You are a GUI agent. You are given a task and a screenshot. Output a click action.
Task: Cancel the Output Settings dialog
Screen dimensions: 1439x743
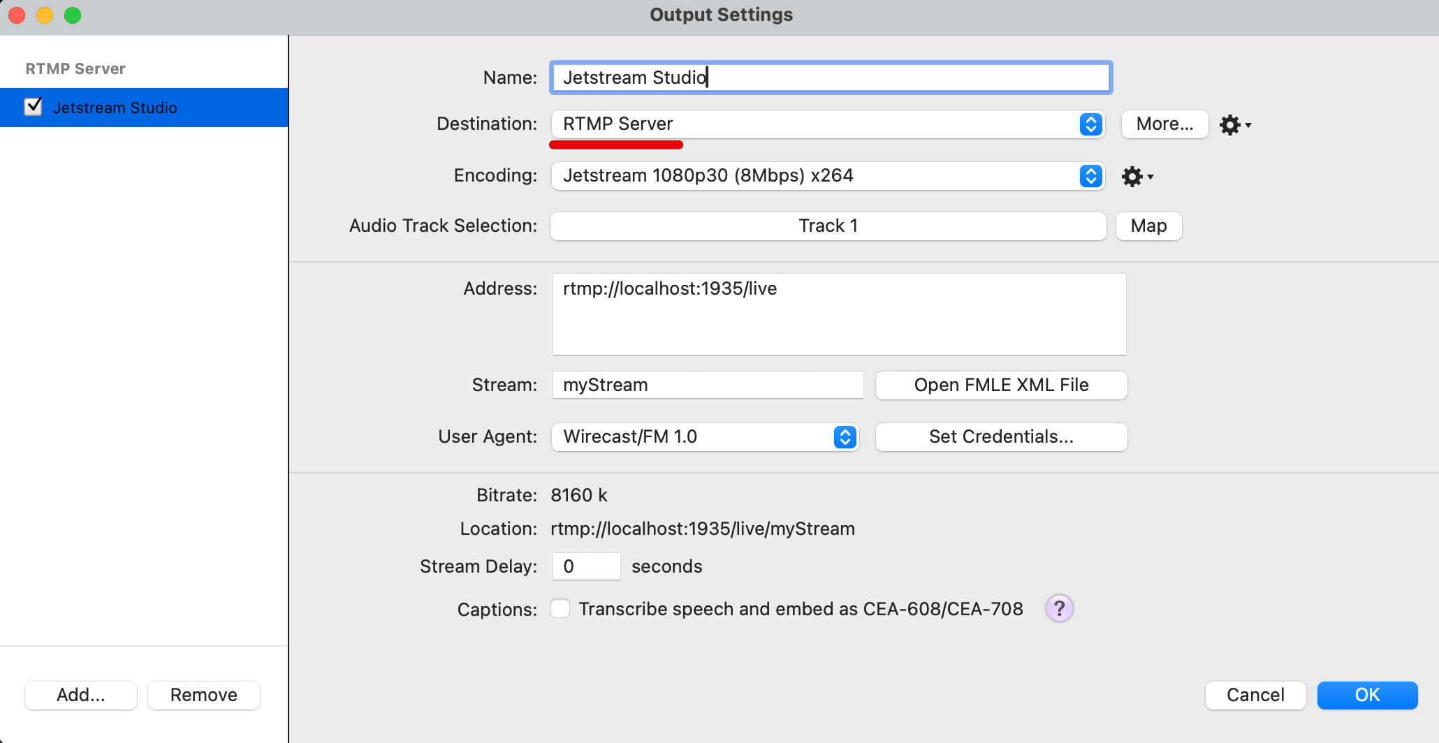pyautogui.click(x=1255, y=696)
